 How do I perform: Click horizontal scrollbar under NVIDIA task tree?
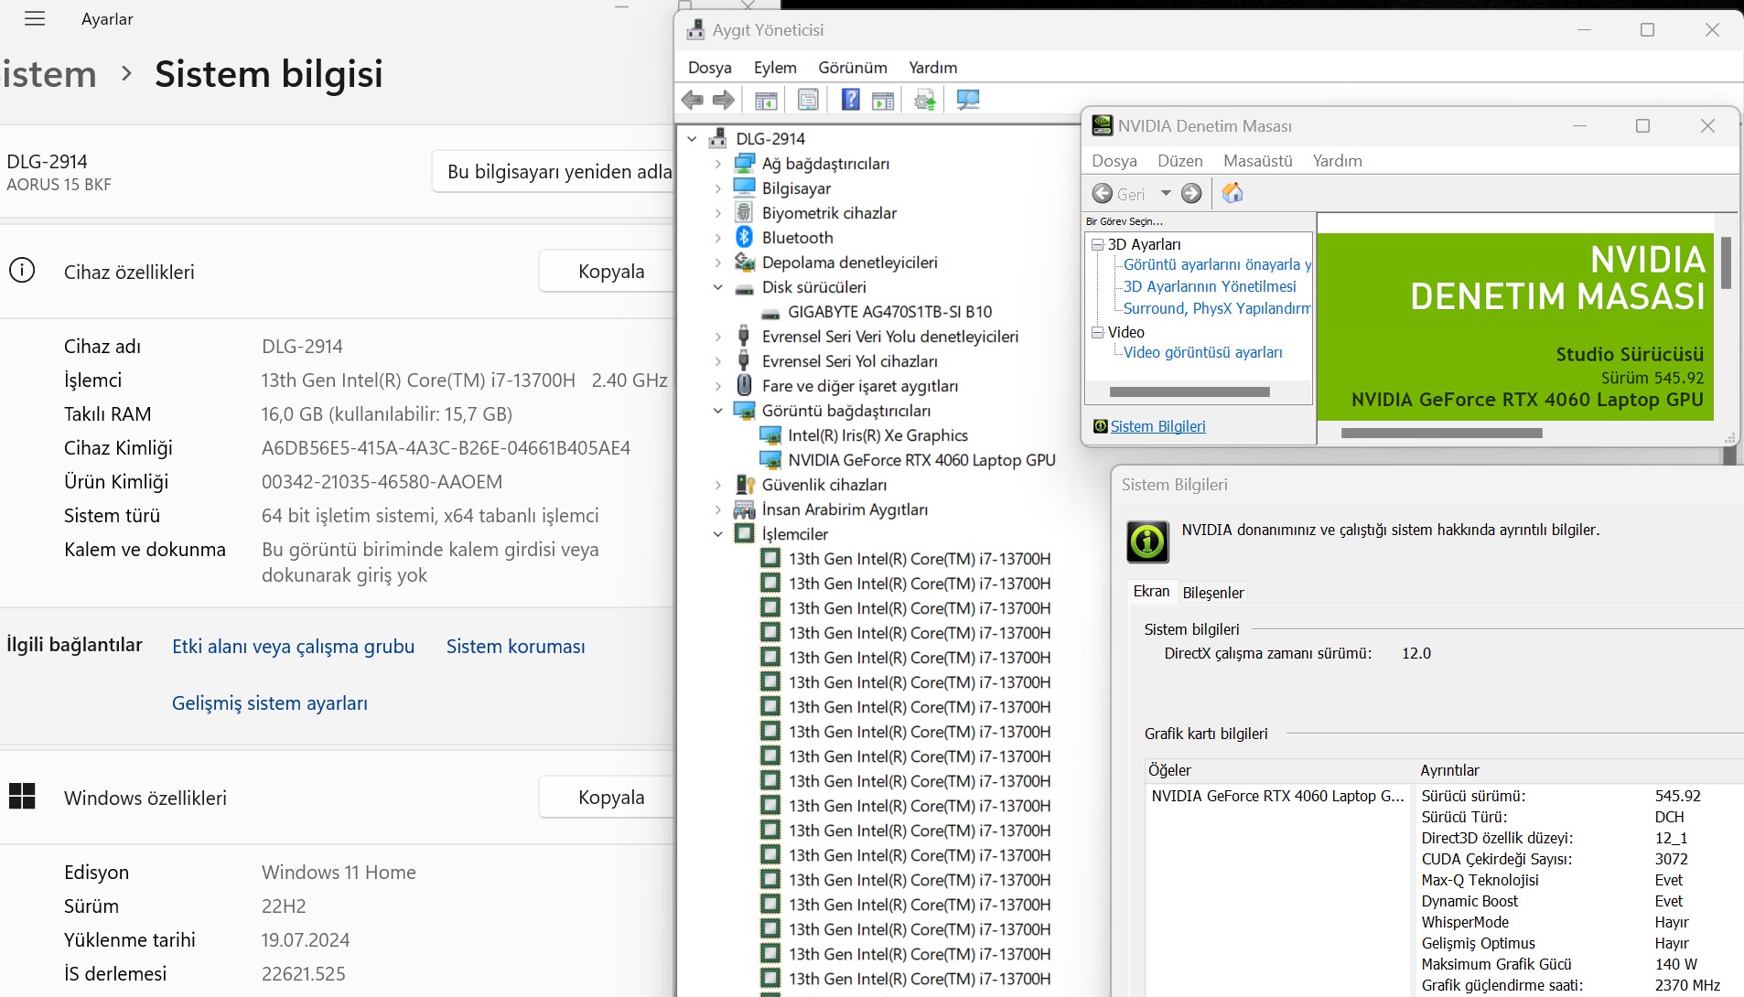[1190, 391]
